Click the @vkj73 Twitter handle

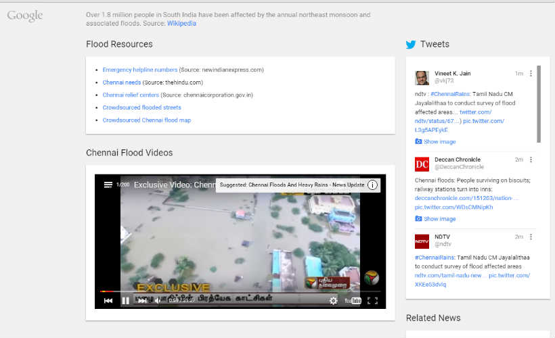point(444,80)
